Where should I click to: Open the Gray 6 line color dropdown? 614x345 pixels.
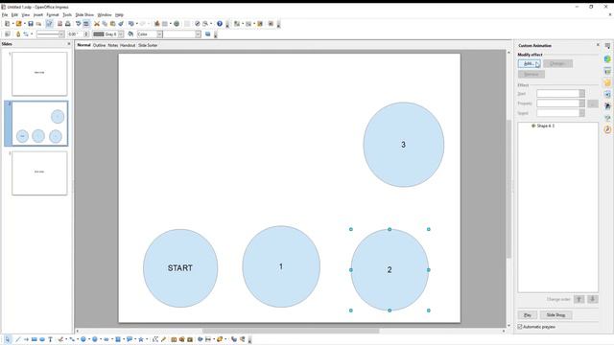coord(121,34)
